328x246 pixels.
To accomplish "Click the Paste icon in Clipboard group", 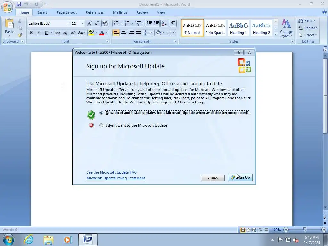I will click(9, 23).
